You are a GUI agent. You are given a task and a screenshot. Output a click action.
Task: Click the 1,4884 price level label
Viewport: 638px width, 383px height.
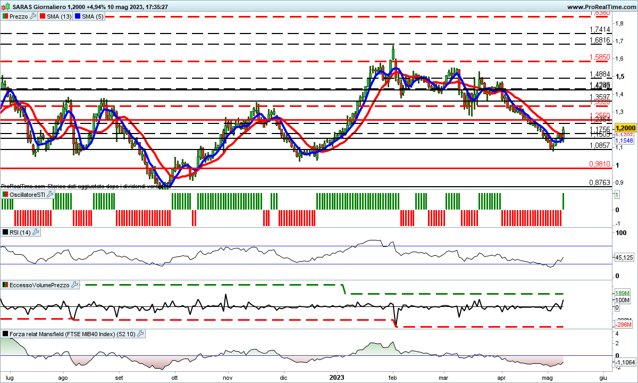coord(599,74)
